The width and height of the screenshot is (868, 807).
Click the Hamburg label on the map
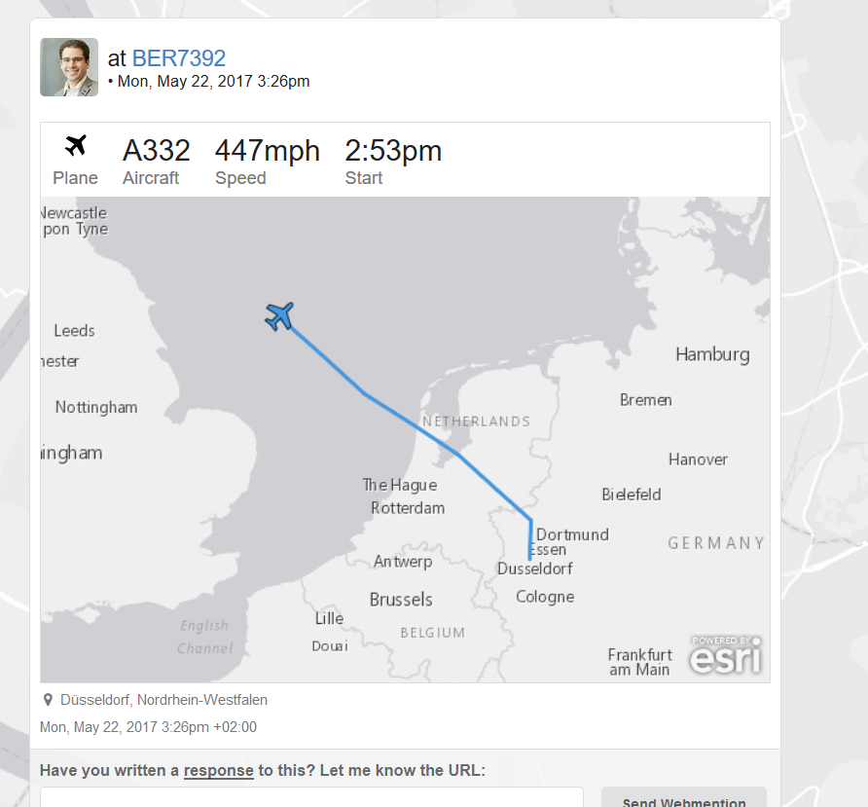click(x=713, y=354)
